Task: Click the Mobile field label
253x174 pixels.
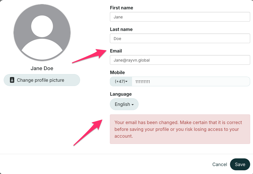Action: coord(117,73)
